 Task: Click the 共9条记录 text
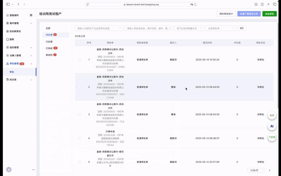pos(80,36)
